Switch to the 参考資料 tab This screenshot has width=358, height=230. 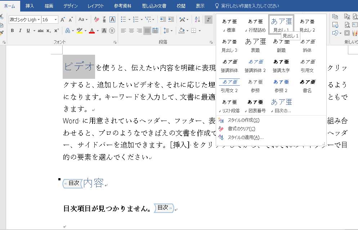122,6
